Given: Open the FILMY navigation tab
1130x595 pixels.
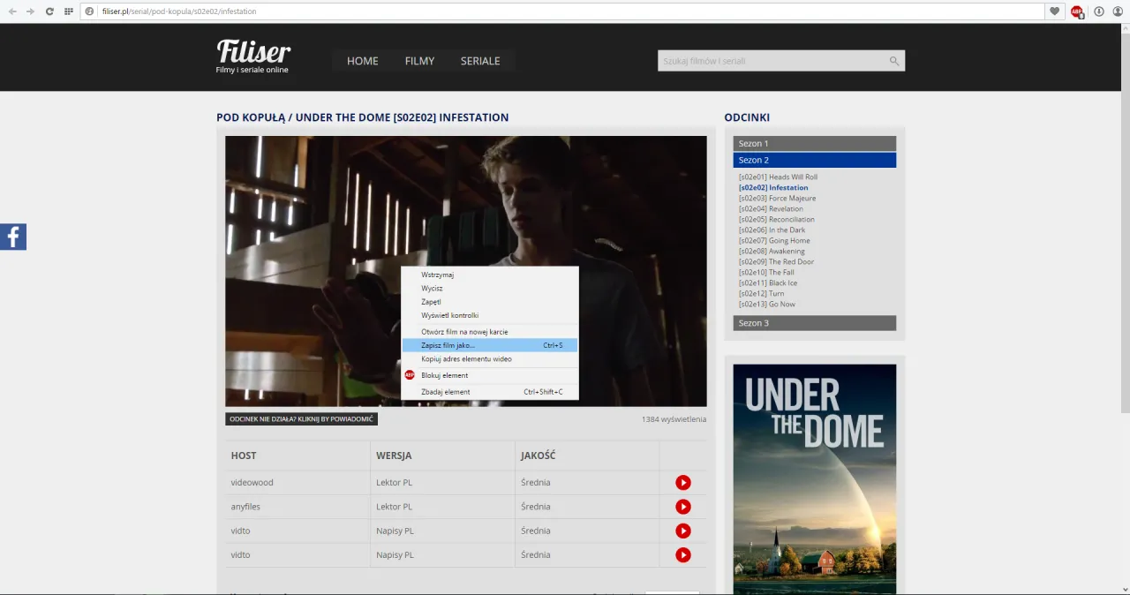Looking at the screenshot, I should coord(419,61).
